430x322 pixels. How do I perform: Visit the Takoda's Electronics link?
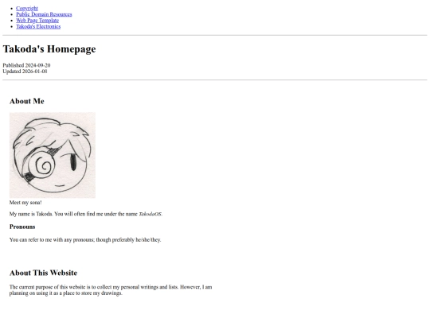click(38, 26)
